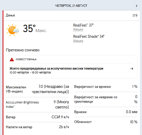142x135 pixels.
Task: Click the Жешко link under RealFeel Shade
Action: point(78,41)
